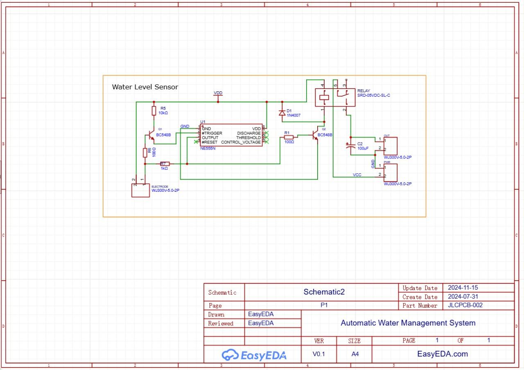Click the EasyEDA value next to Reviewed
This screenshot has width=524, height=370.
[261, 323]
